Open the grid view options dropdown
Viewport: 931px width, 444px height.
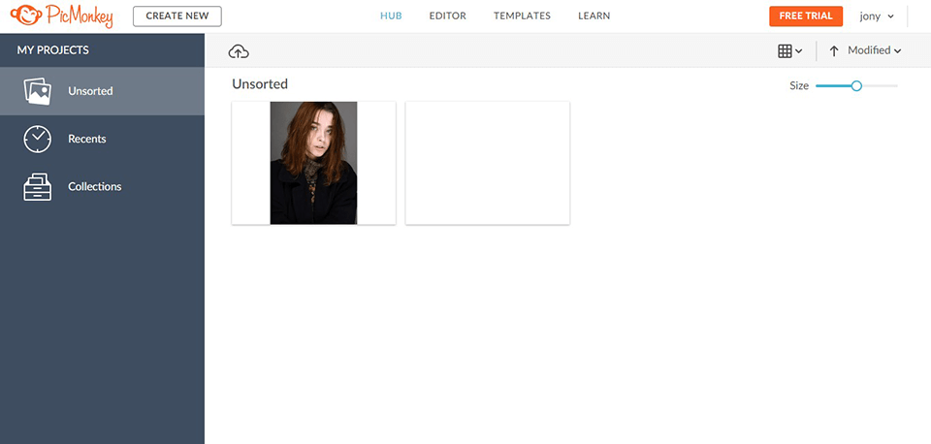tap(789, 51)
